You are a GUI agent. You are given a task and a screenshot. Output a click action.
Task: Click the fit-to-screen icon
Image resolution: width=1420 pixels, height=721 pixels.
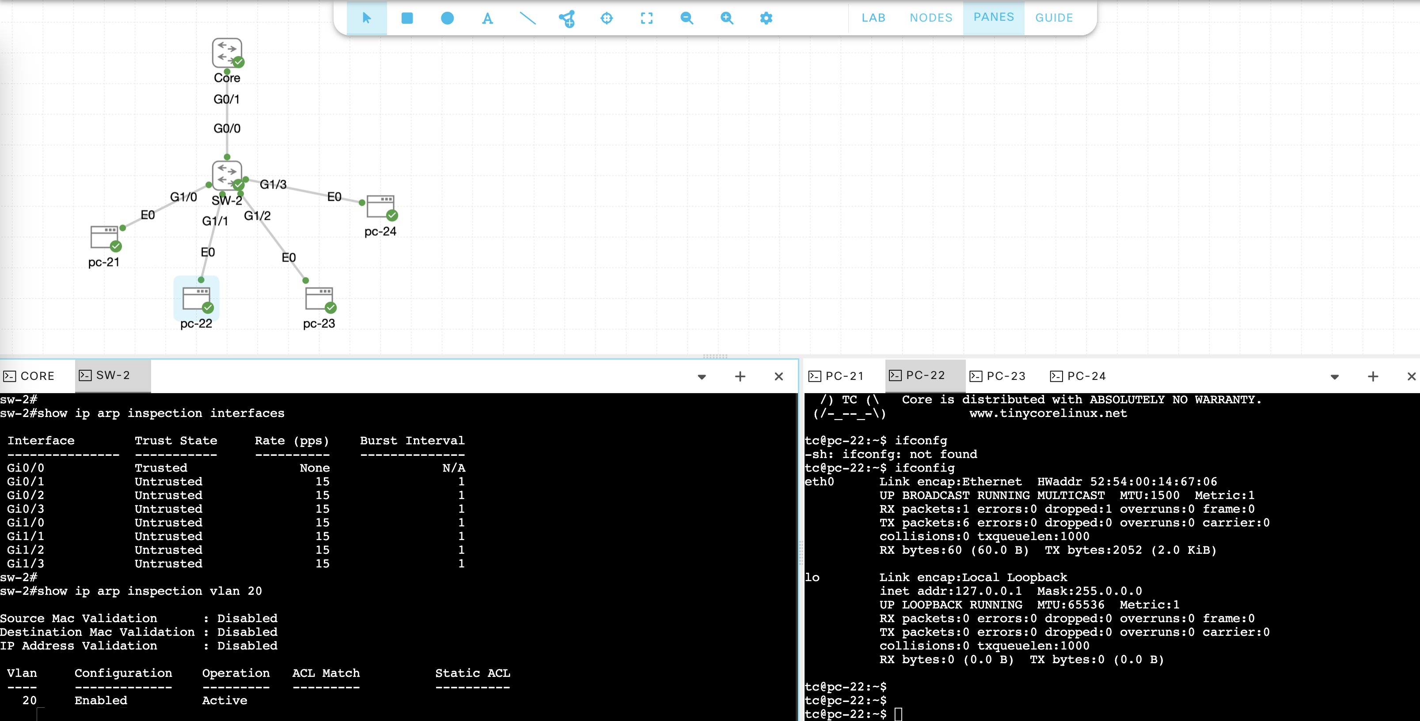click(647, 18)
